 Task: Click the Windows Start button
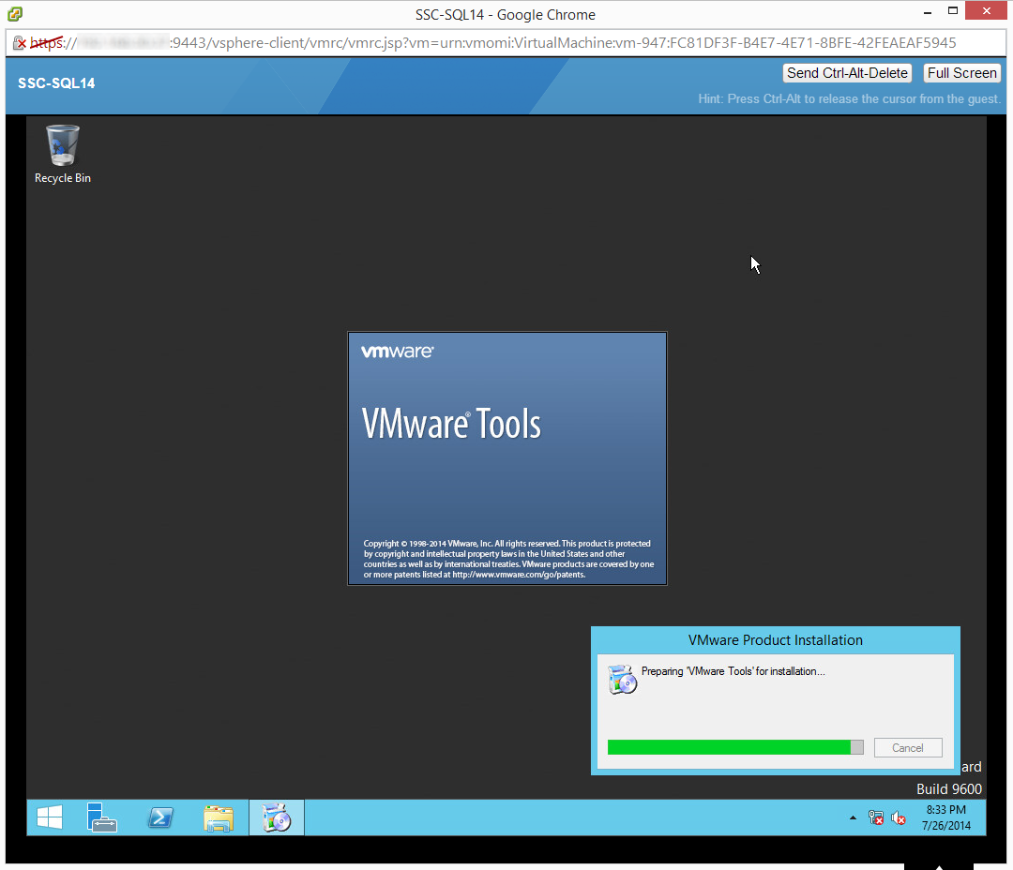coord(50,817)
